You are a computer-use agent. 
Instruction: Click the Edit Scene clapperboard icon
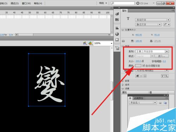[x=85, y=43]
